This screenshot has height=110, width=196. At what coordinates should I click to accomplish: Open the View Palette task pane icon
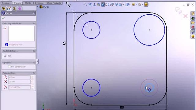[x=193, y=32]
